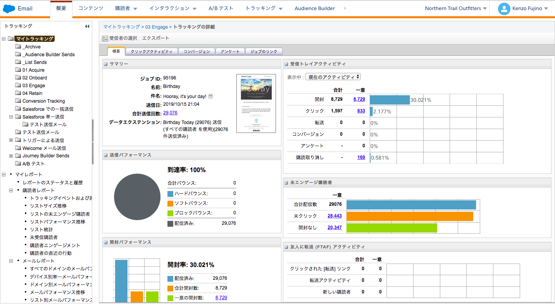Collapse the マイトラッキング tree node
The width and height of the screenshot is (555, 305).
tap(4, 39)
